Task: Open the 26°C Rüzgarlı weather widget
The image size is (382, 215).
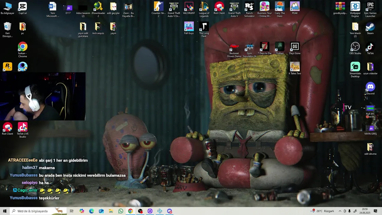Action: point(322,211)
